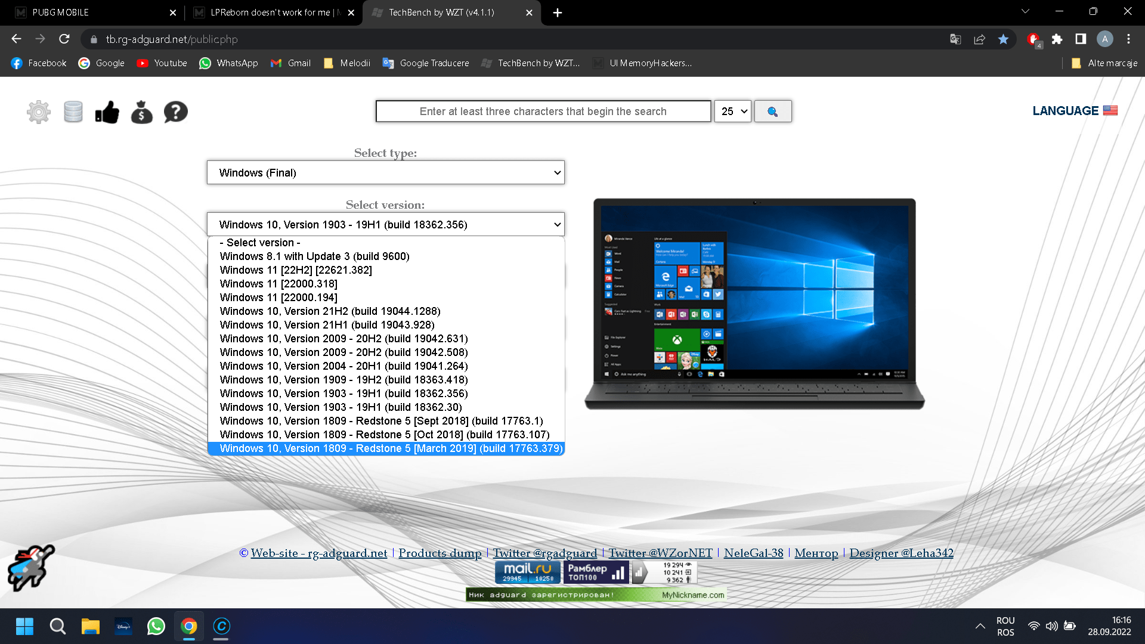Screen dimensions: 1145x644
Task: Click the thumbs-up icon
Action: coord(107,112)
